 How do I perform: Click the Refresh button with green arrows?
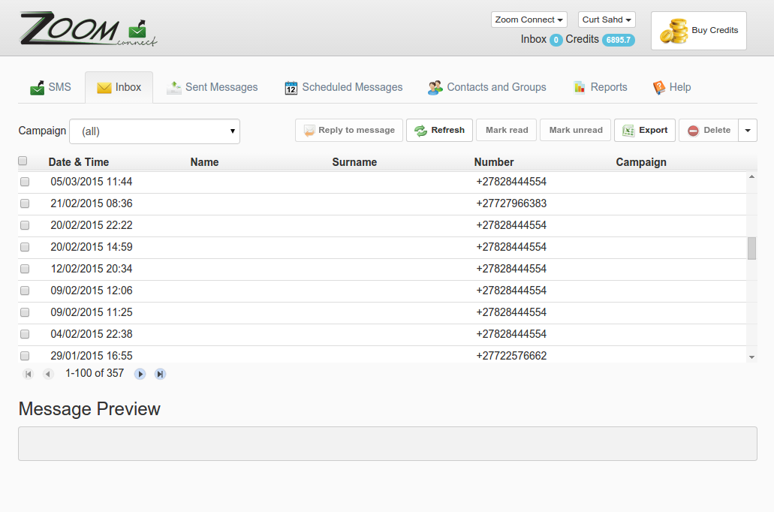coord(440,130)
